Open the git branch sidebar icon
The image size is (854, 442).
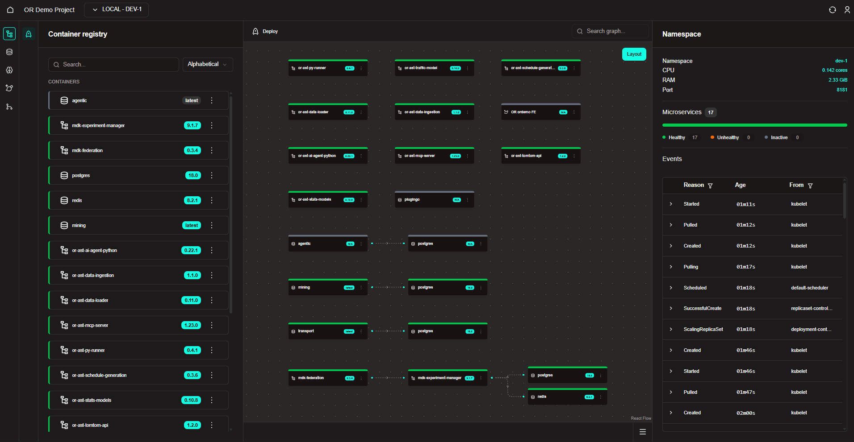point(9,107)
